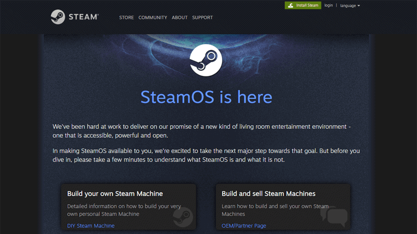Click the Install Steam button

click(x=303, y=5)
